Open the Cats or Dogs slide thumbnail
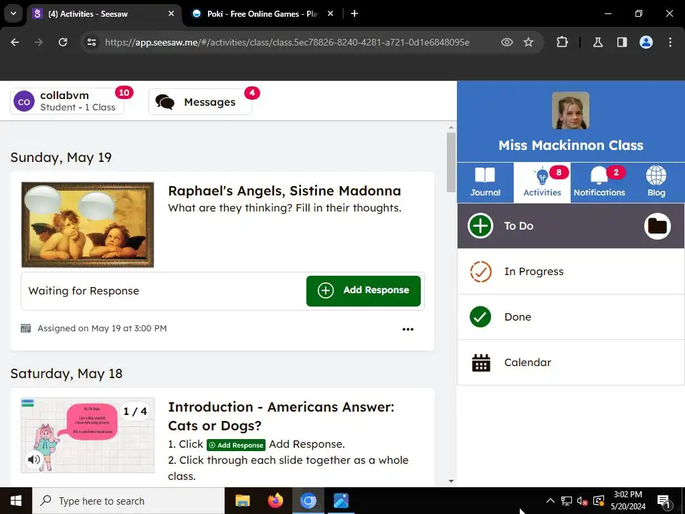Viewport: 685px width, 514px height. (88, 435)
